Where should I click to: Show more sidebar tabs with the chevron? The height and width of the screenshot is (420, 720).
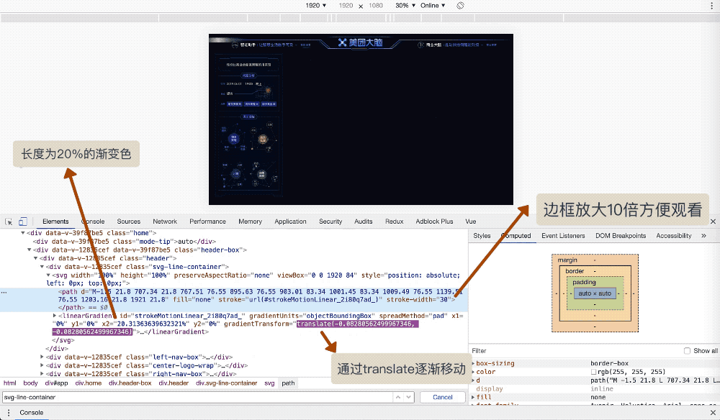point(703,236)
